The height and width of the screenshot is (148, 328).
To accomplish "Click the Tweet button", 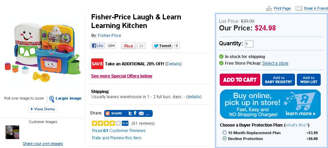I will click(162, 46).
